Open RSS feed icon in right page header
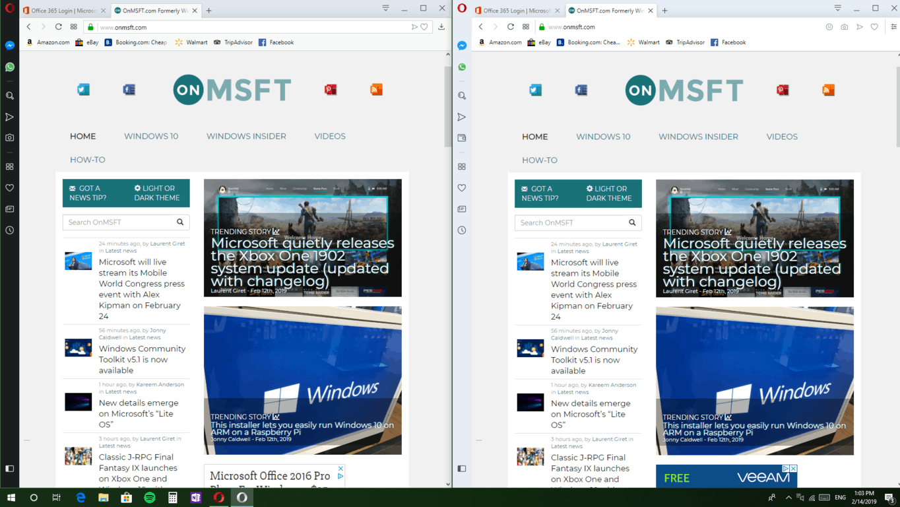 (828, 90)
